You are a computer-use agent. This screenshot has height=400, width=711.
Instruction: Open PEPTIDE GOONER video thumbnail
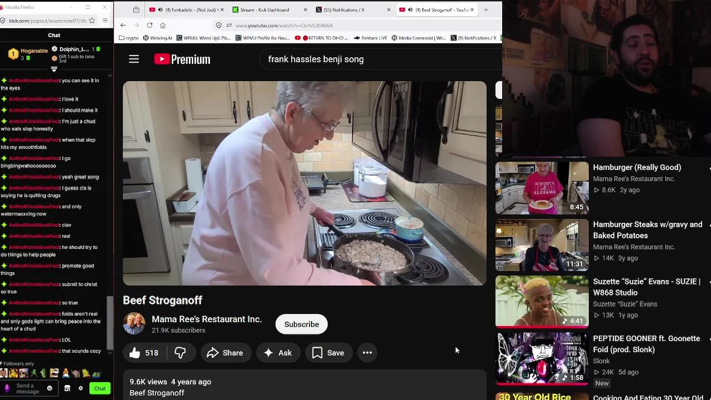click(542, 358)
